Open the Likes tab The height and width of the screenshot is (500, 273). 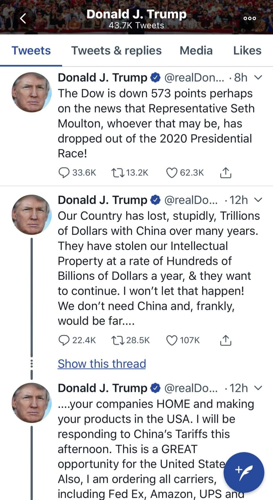(247, 51)
